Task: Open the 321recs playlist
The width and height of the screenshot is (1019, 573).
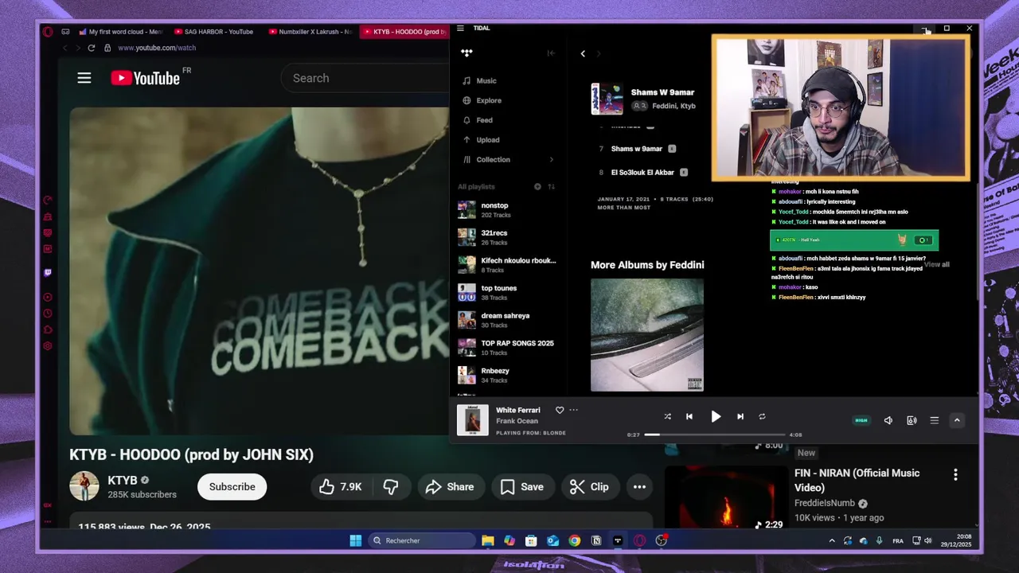Action: click(x=506, y=237)
